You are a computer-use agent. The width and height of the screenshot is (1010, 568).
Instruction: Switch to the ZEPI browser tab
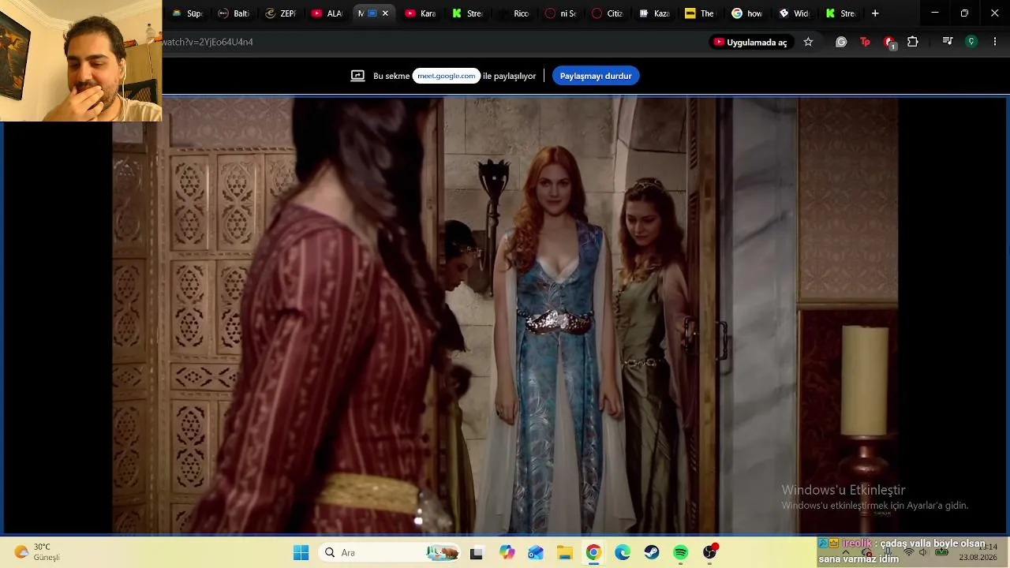tap(281, 13)
